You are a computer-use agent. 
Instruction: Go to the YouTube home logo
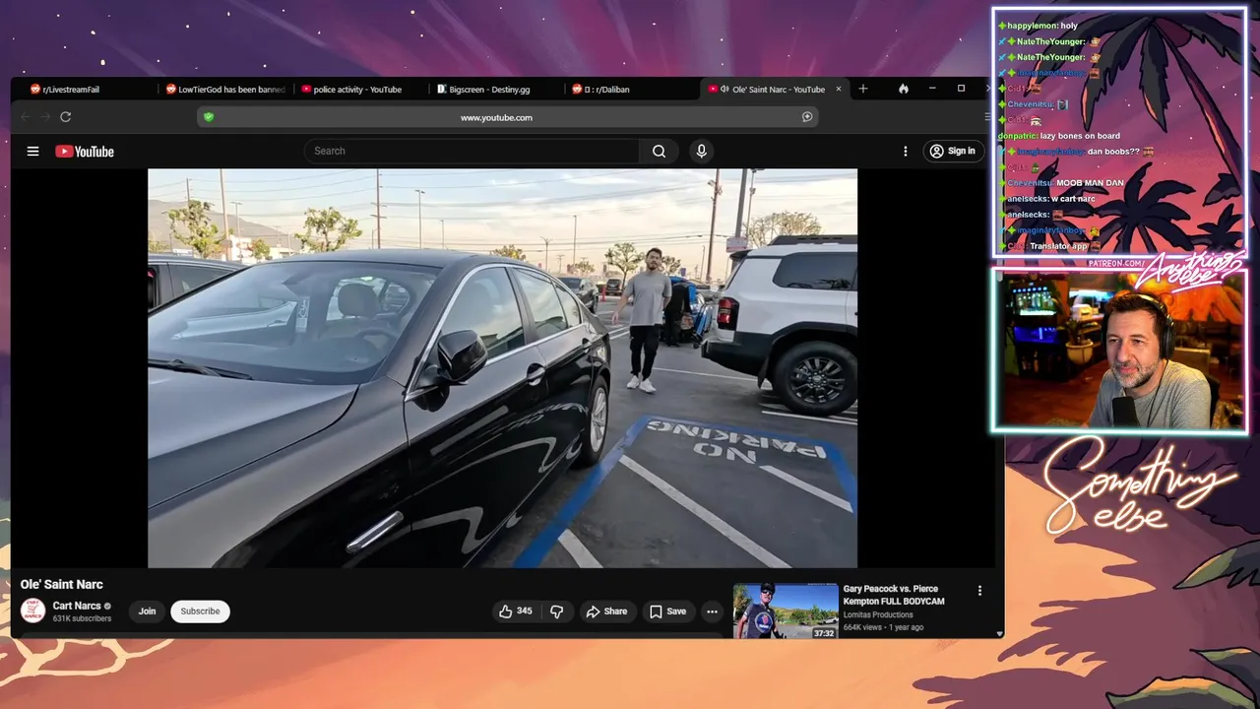click(x=85, y=151)
